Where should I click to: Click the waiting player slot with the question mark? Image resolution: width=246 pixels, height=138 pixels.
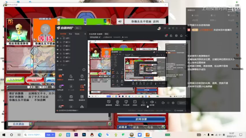(x=45, y=32)
